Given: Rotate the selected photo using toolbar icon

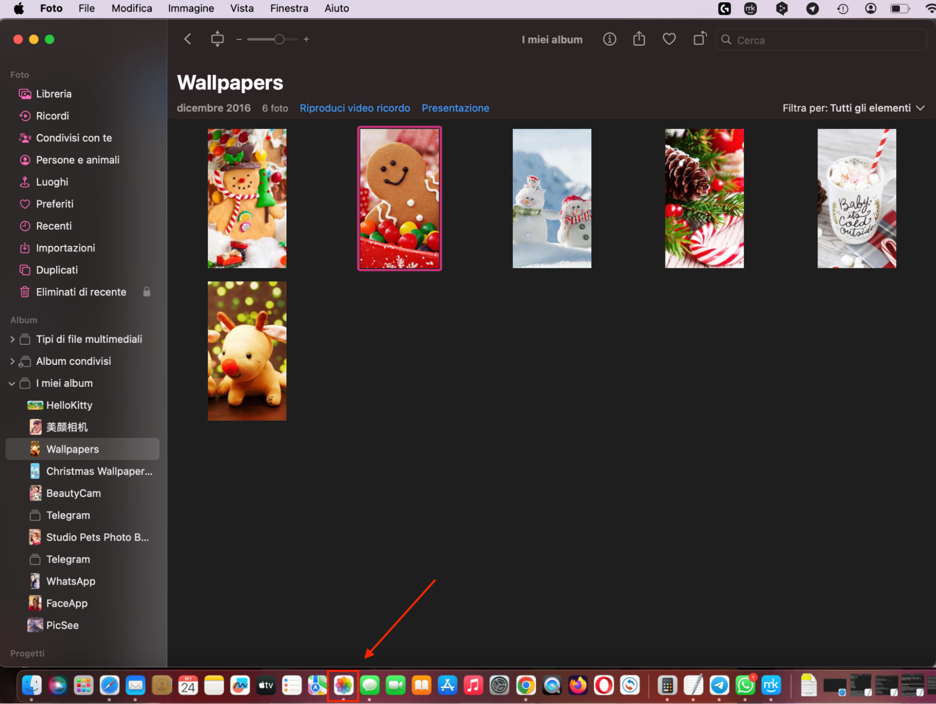Looking at the screenshot, I should (699, 39).
